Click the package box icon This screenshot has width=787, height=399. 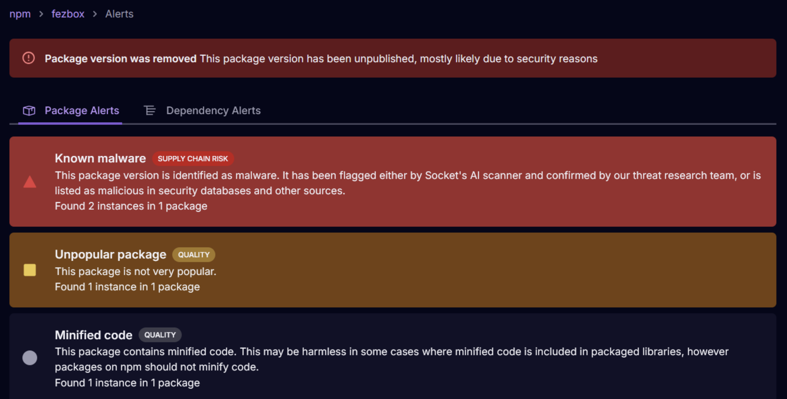pos(29,111)
